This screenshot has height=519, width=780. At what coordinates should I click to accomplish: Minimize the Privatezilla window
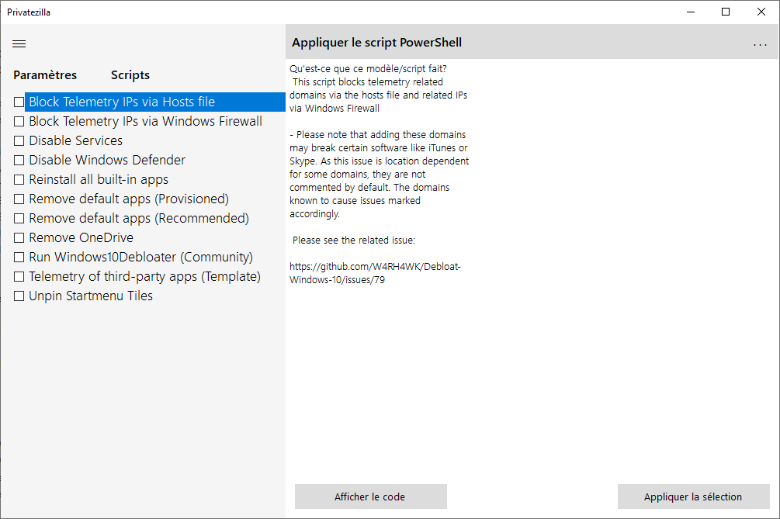(691, 12)
